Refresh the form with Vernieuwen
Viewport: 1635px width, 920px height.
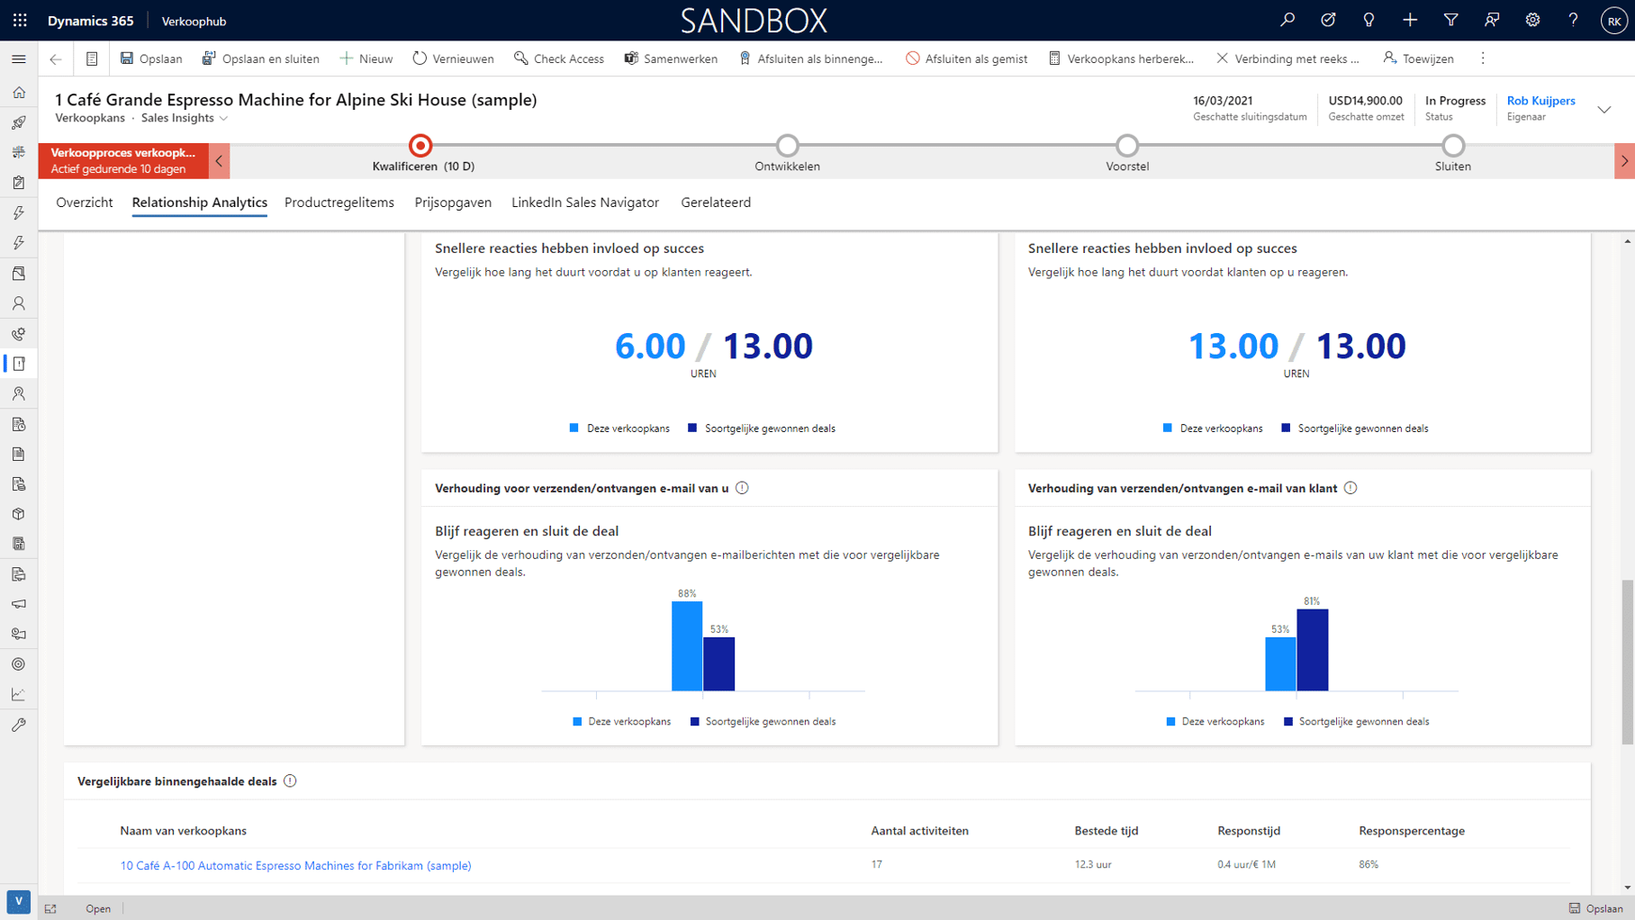click(x=454, y=59)
